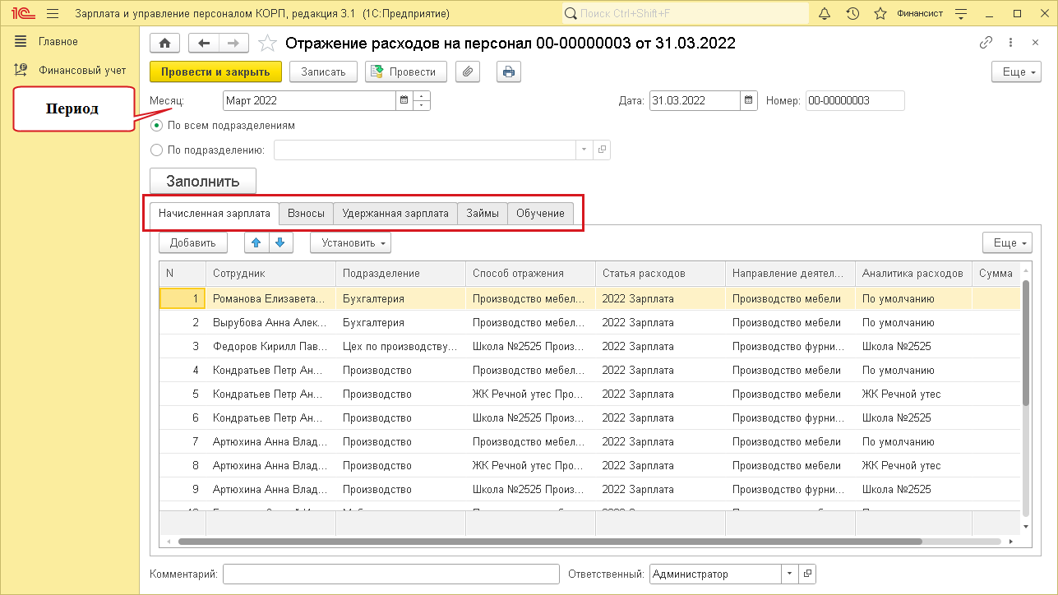Viewport: 1058px width, 595px height.
Task: Open the 'Удержанная зарплата' tab
Action: tap(395, 214)
